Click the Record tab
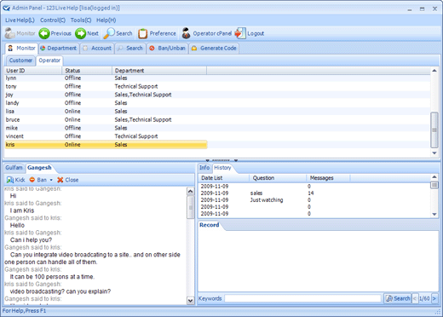This screenshot has height=317, width=443. click(x=210, y=225)
